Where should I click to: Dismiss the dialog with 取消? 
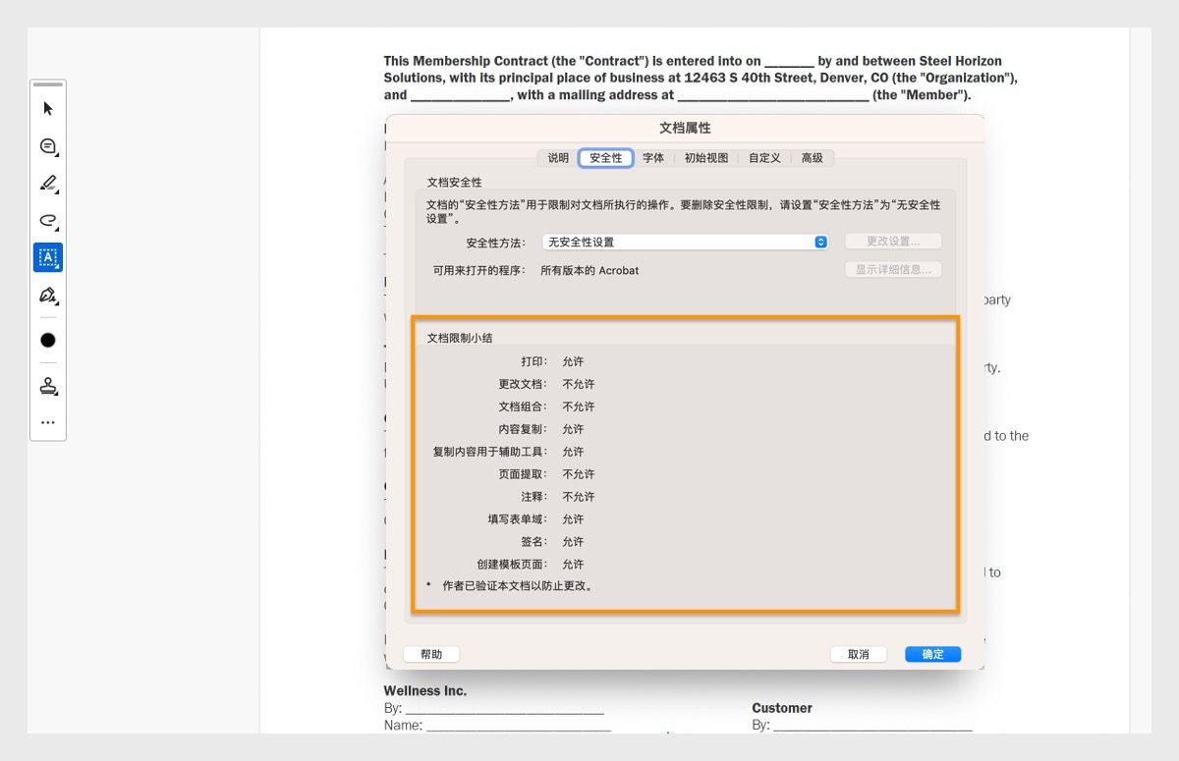pos(857,654)
